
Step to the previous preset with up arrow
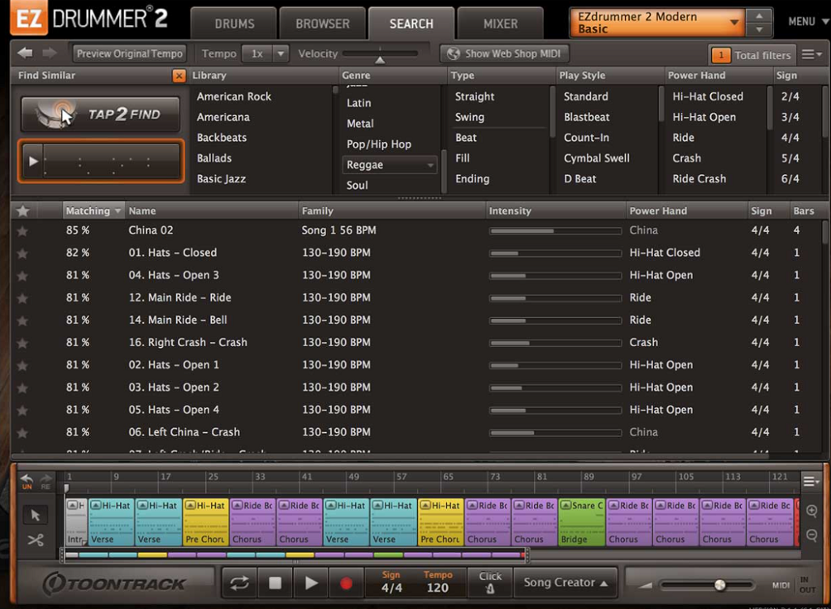click(759, 16)
